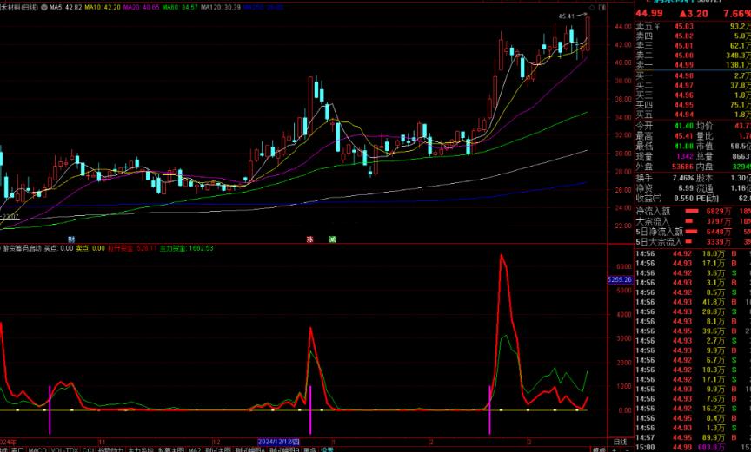Image resolution: width=751 pixels, height=452 pixels.
Task: Click the 14:57 trade row with 89.9万
Action: [693, 437]
